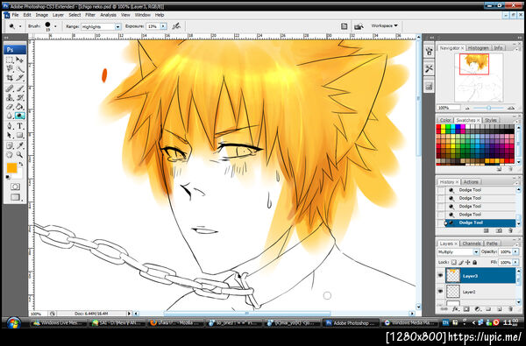This screenshot has height=346, width=526.
Task: Hide Layer3 visibility eye
Action: pos(440,276)
